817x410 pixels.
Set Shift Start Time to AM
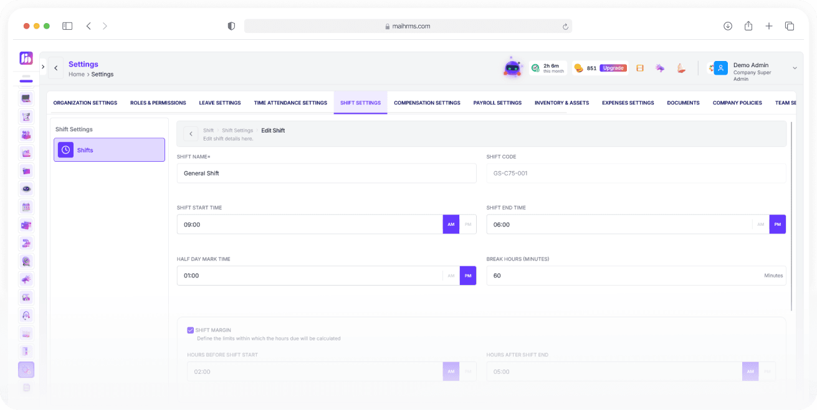(x=451, y=224)
